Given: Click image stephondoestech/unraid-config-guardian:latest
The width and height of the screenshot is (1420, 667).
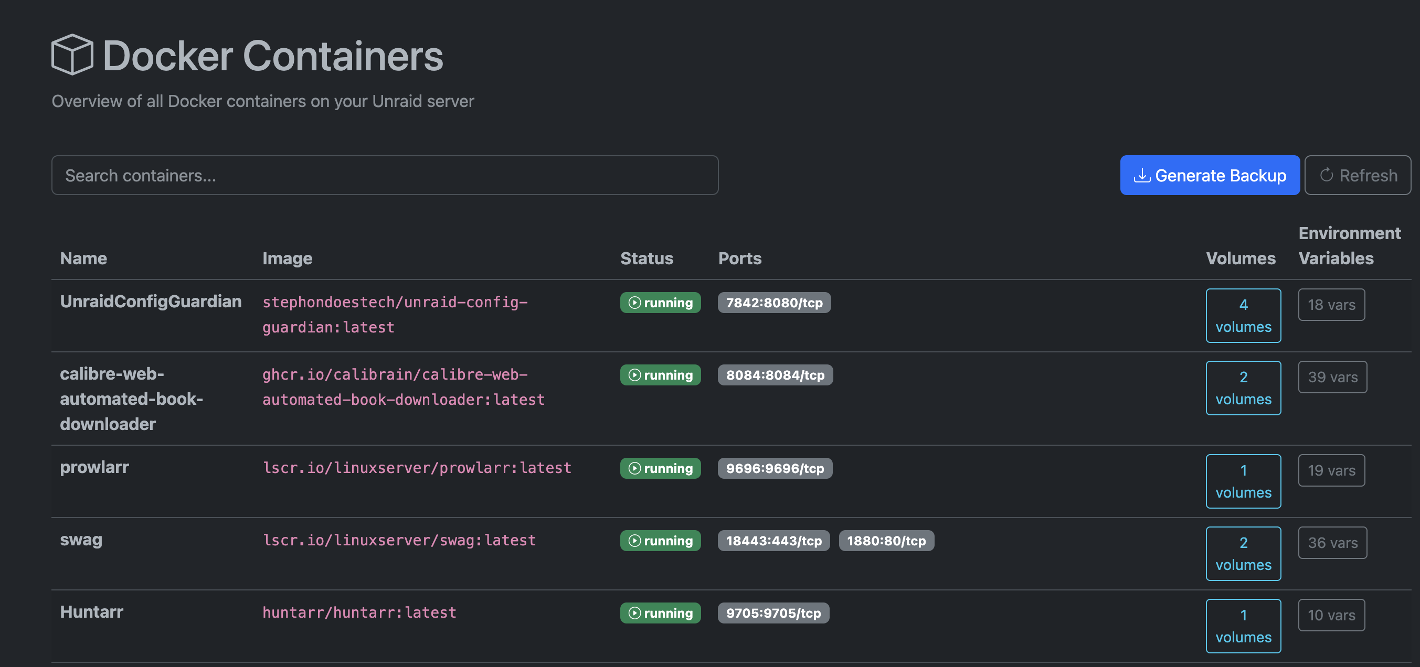Looking at the screenshot, I should [395, 315].
